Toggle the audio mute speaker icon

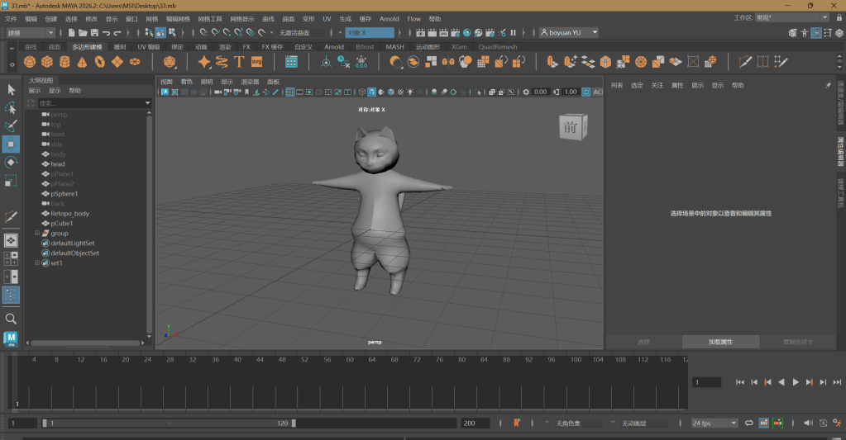[x=807, y=423]
